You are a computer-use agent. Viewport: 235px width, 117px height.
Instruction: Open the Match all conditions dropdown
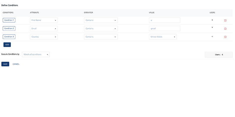coord(36,54)
